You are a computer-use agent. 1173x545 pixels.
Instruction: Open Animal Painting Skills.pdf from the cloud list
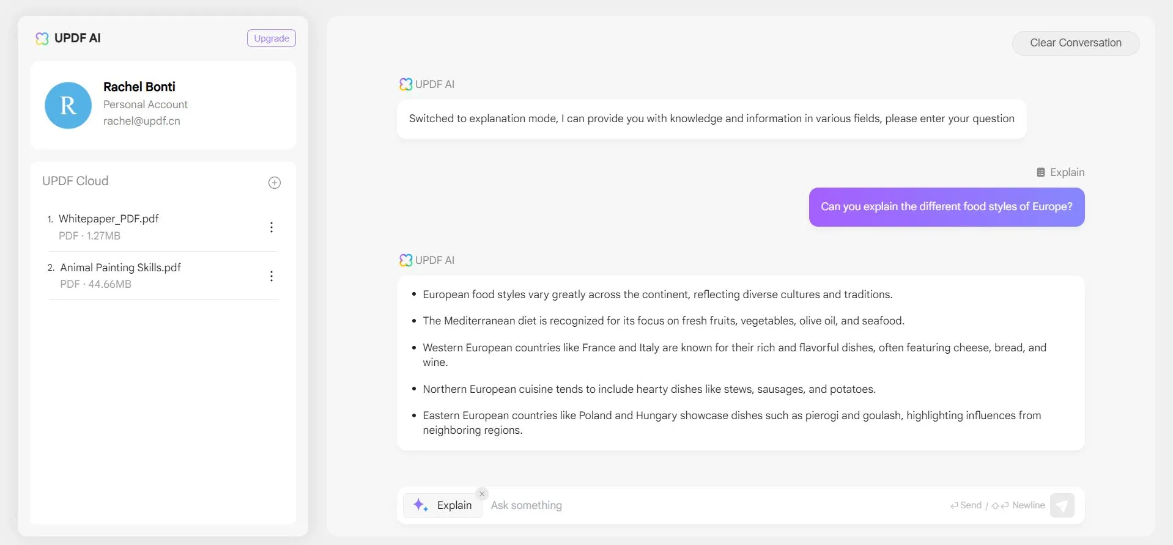pos(120,268)
